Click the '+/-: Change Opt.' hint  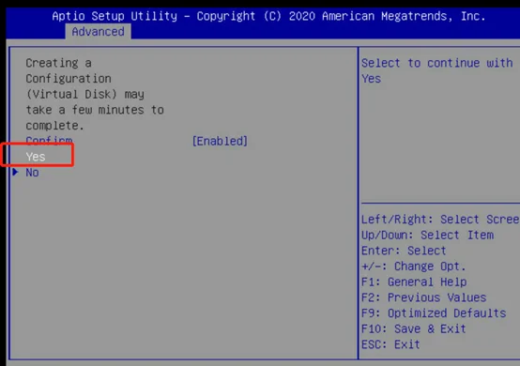414,267
